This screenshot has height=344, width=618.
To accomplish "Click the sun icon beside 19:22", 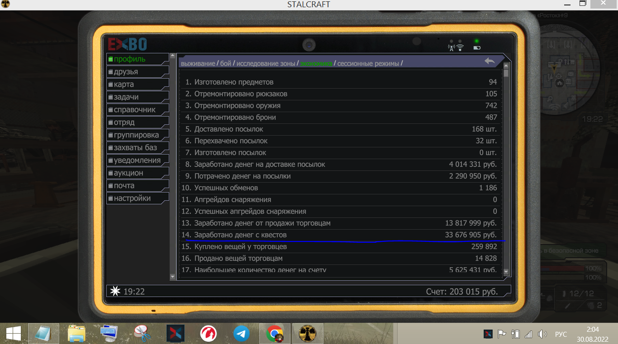I will pos(115,291).
